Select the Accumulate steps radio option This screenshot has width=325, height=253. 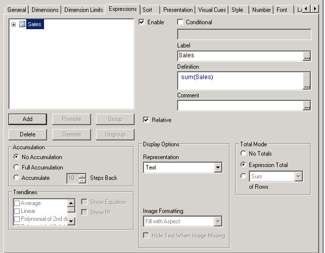[x=16, y=177]
